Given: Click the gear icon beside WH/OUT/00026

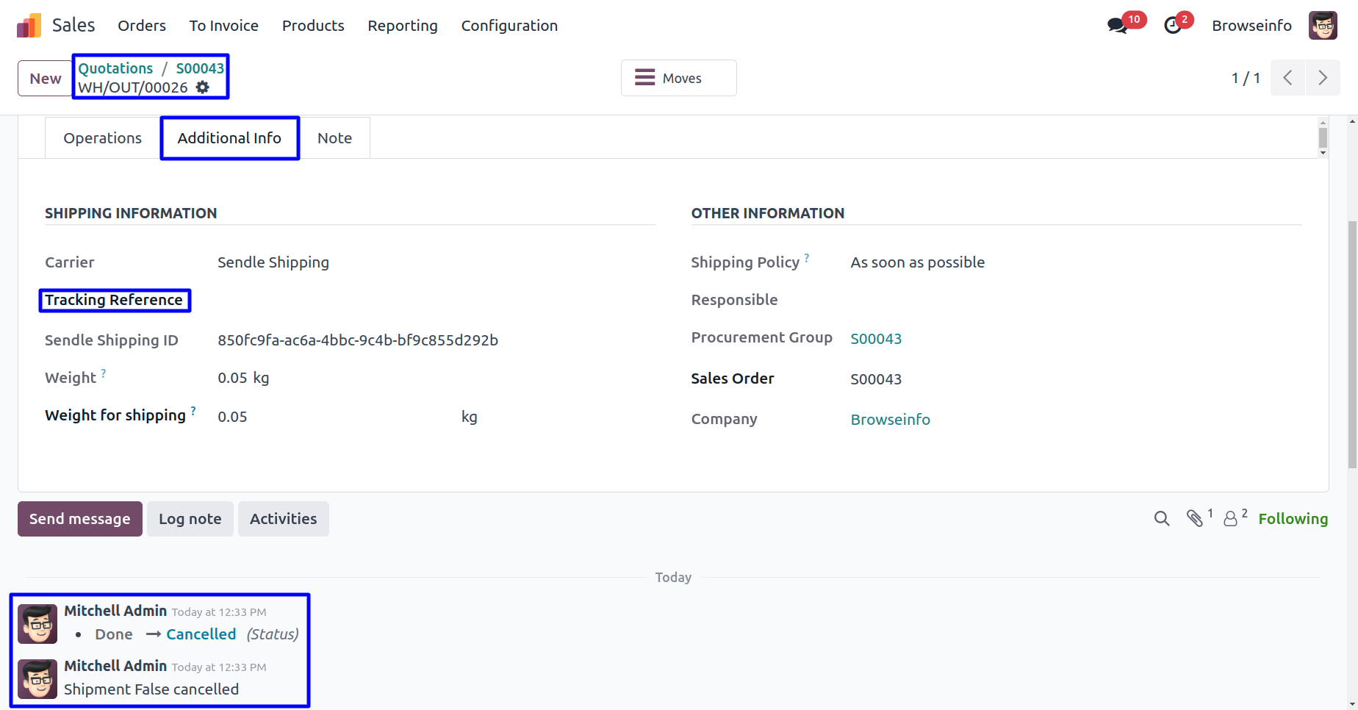Looking at the screenshot, I should 203,87.
